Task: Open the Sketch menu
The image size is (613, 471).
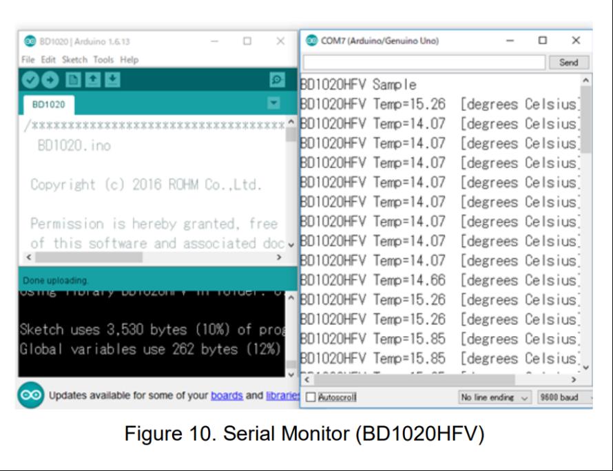Action: click(x=74, y=59)
